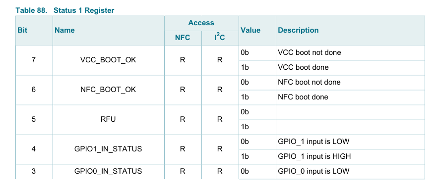The image size is (435, 189).
Task: Click the Access header cell
Action: click(201, 23)
